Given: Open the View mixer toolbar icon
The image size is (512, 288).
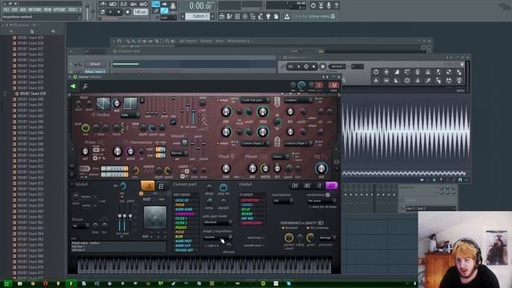Looking at the screenshot, I should [245, 16].
